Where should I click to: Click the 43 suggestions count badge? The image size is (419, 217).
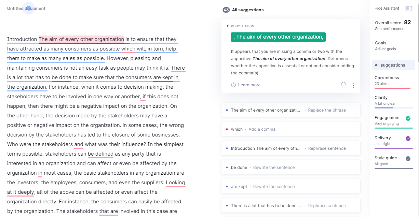tap(226, 10)
